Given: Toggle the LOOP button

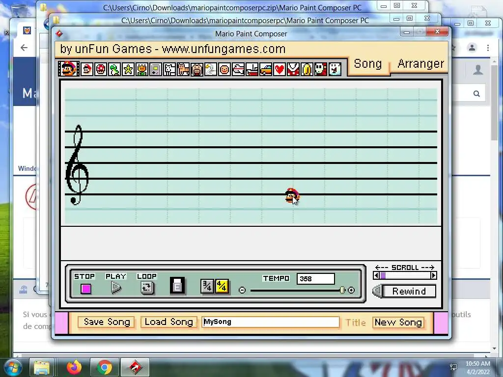Looking at the screenshot, I should tap(147, 287).
